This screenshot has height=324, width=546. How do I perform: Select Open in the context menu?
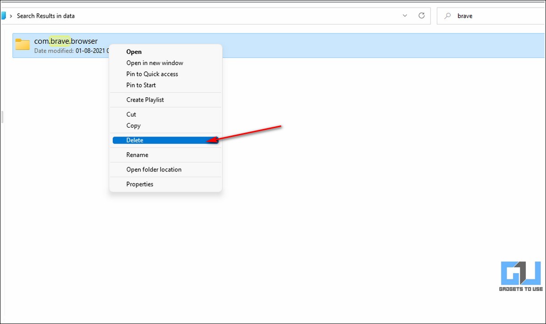point(165,52)
